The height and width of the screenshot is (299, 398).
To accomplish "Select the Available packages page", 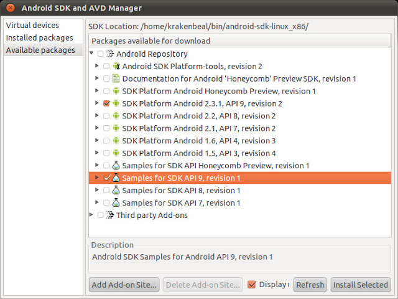I will pyautogui.click(x=44, y=50).
